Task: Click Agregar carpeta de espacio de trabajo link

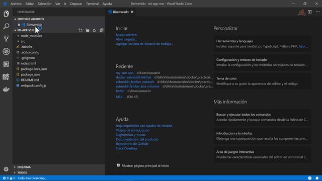Action: pyautogui.click(x=144, y=44)
